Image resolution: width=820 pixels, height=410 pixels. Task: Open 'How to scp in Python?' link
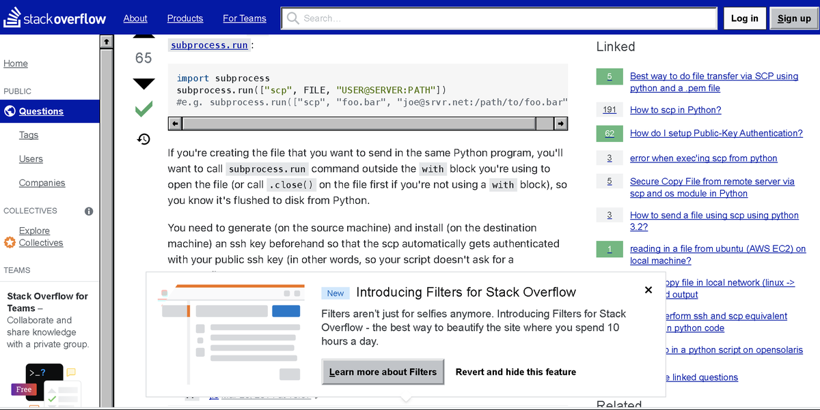pyautogui.click(x=675, y=110)
